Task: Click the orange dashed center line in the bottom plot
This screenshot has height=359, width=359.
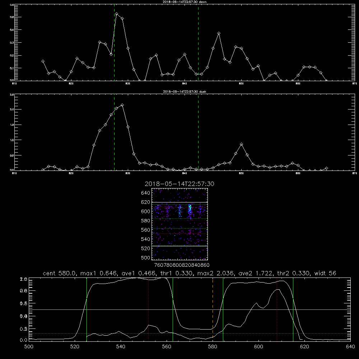Action: (x=213, y=309)
